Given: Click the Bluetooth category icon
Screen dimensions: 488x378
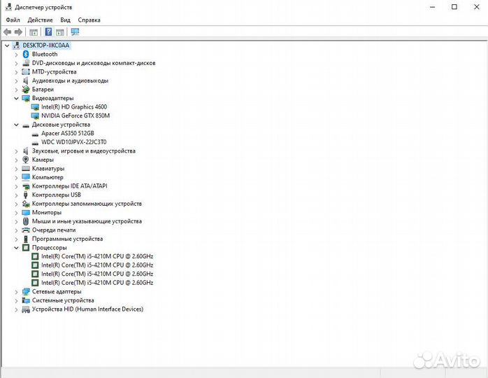Looking at the screenshot, I should 26,54.
